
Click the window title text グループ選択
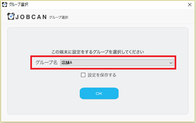[x=19, y=5]
